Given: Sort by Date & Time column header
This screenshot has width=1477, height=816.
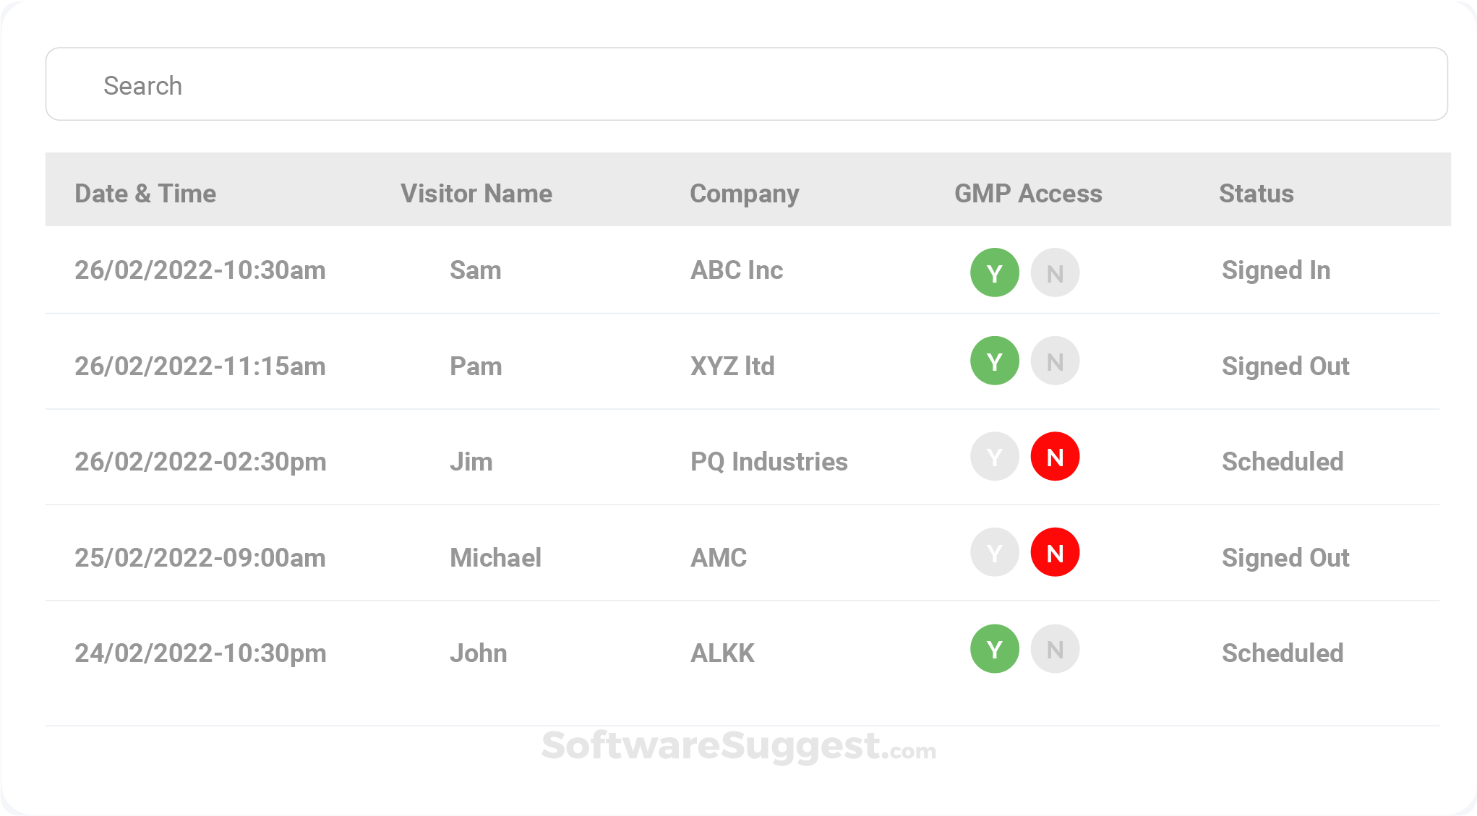Looking at the screenshot, I should [145, 193].
